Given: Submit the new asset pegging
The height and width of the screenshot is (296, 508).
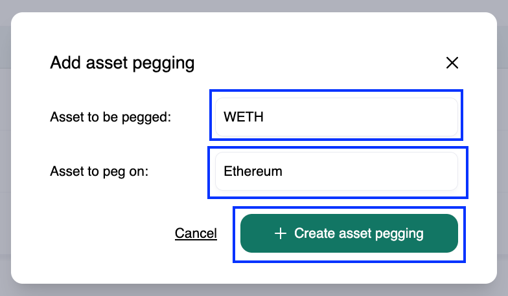Looking at the screenshot, I should pyautogui.click(x=349, y=233).
